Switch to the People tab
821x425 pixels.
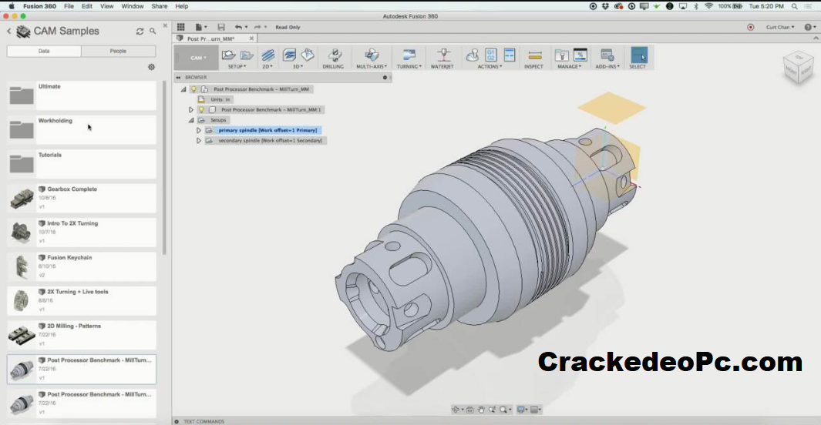click(119, 52)
